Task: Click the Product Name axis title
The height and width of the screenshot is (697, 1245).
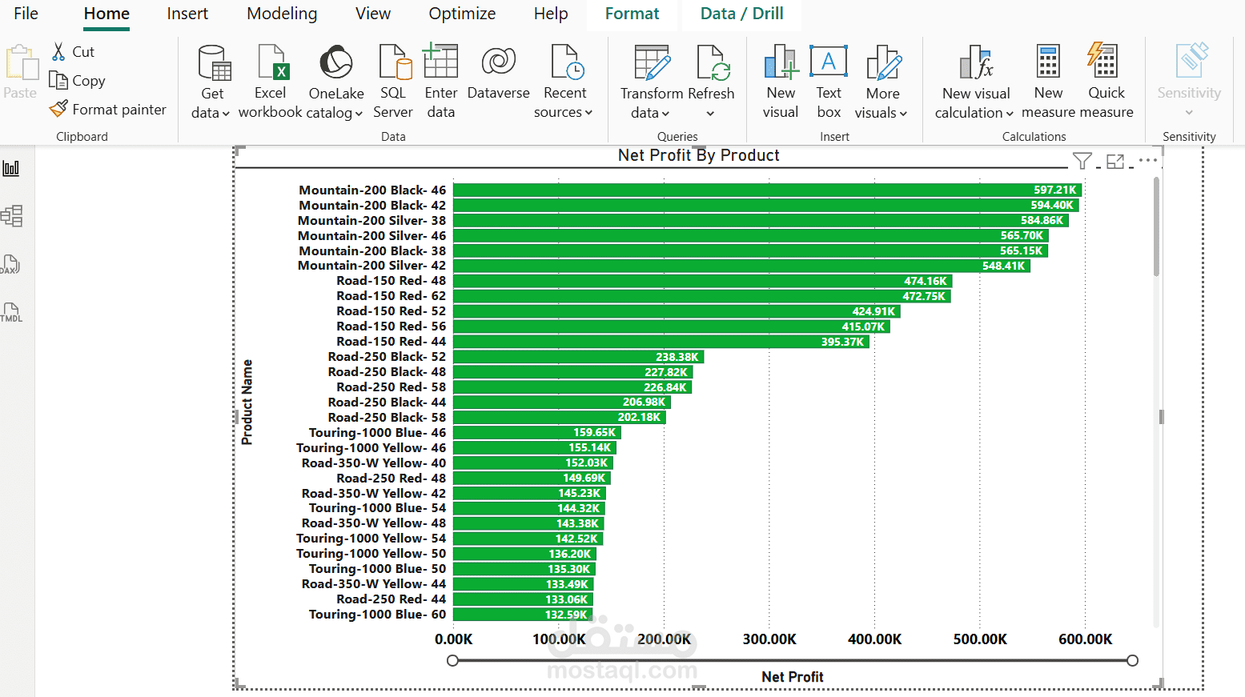Action: coord(247,402)
